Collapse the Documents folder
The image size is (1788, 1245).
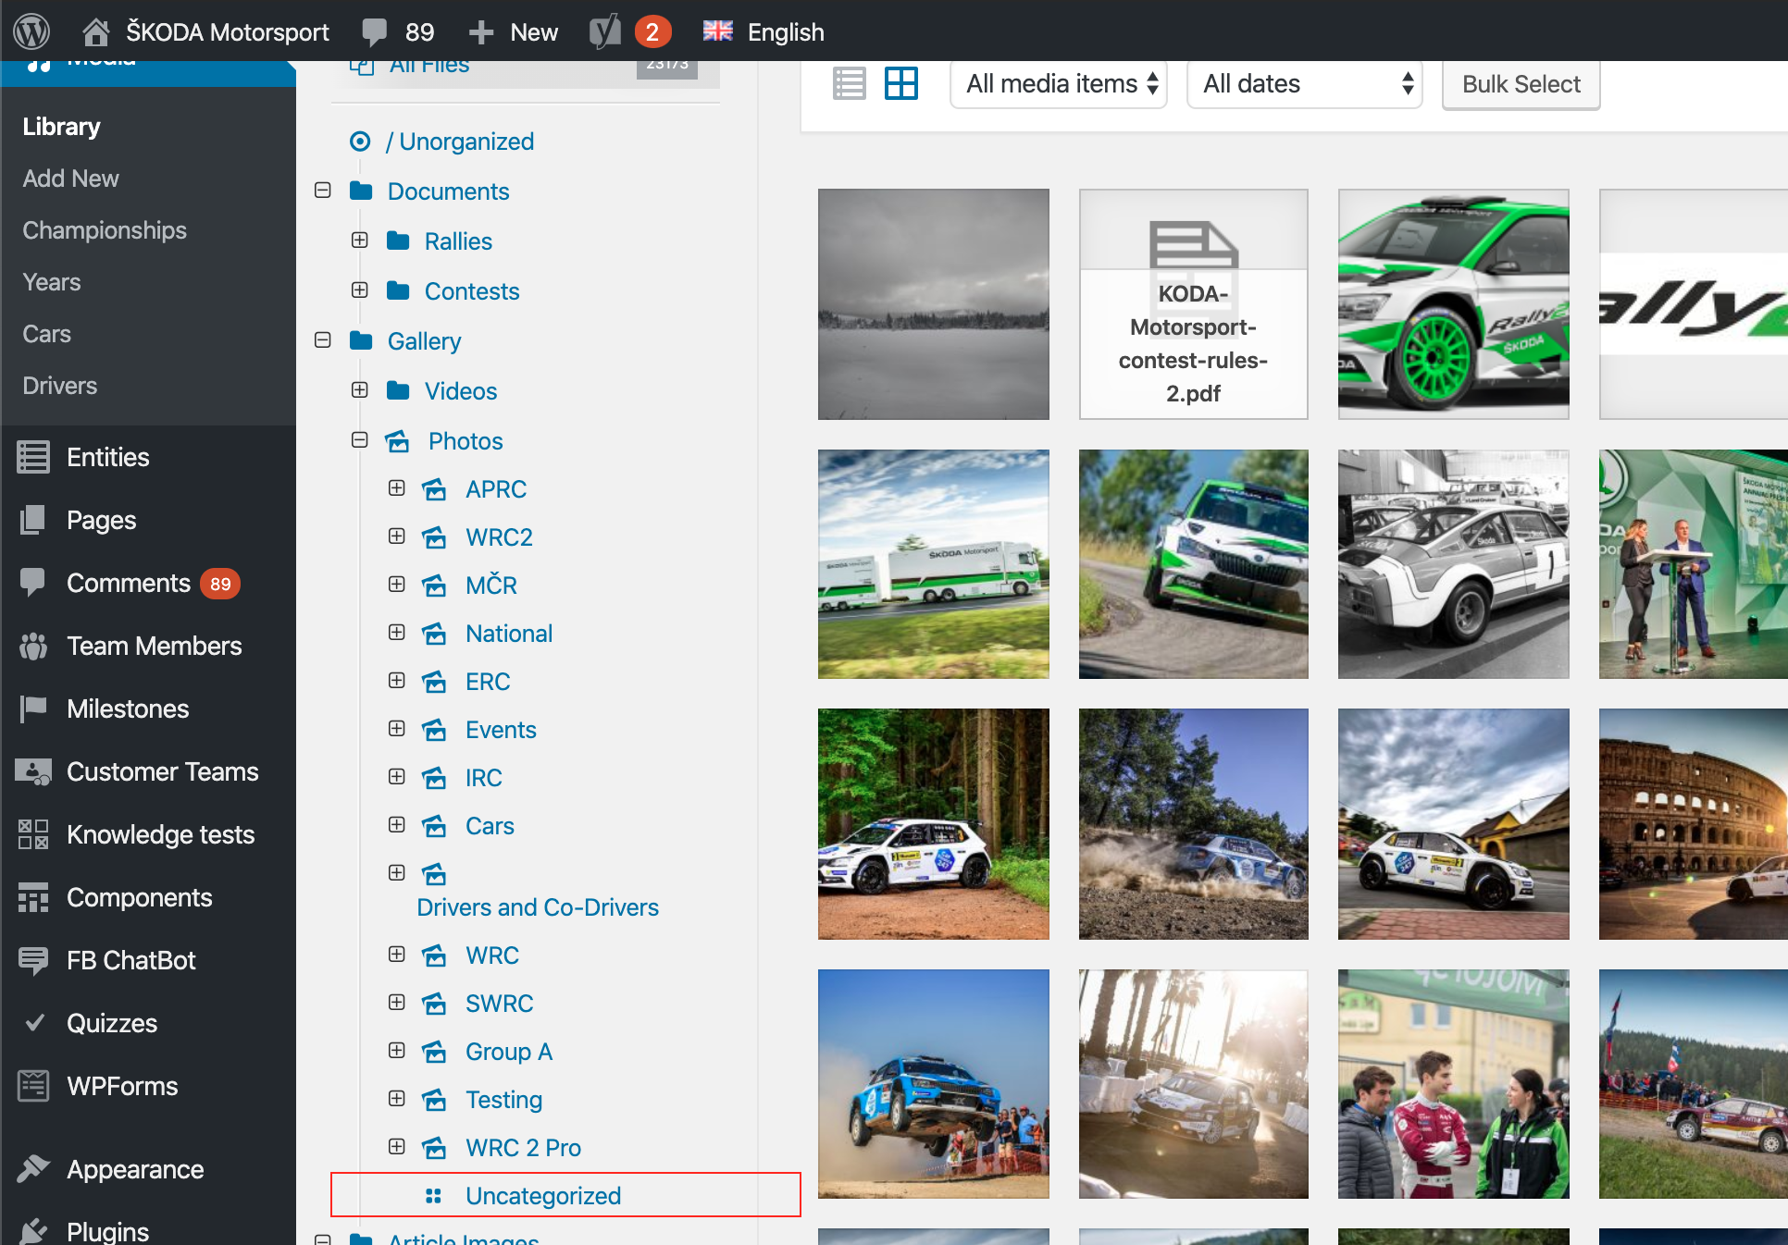click(323, 191)
